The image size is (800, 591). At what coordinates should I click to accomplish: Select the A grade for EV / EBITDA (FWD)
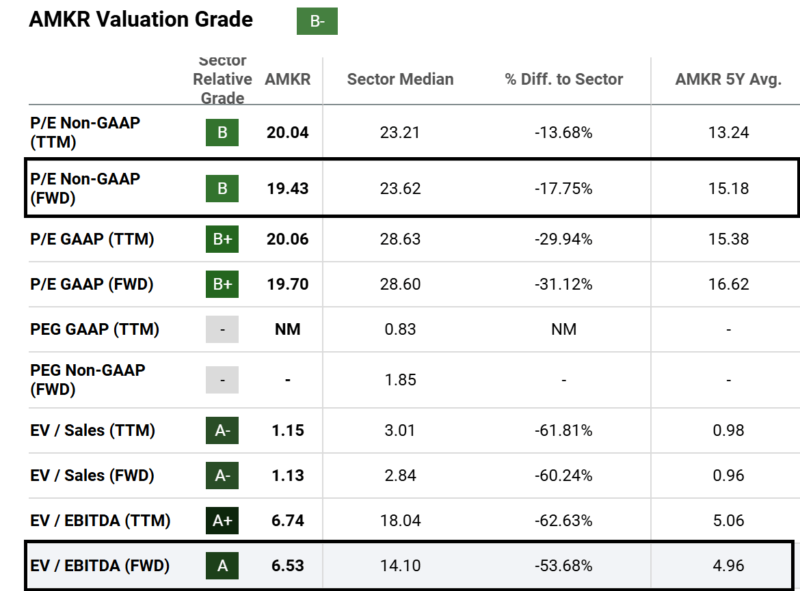coord(222,565)
